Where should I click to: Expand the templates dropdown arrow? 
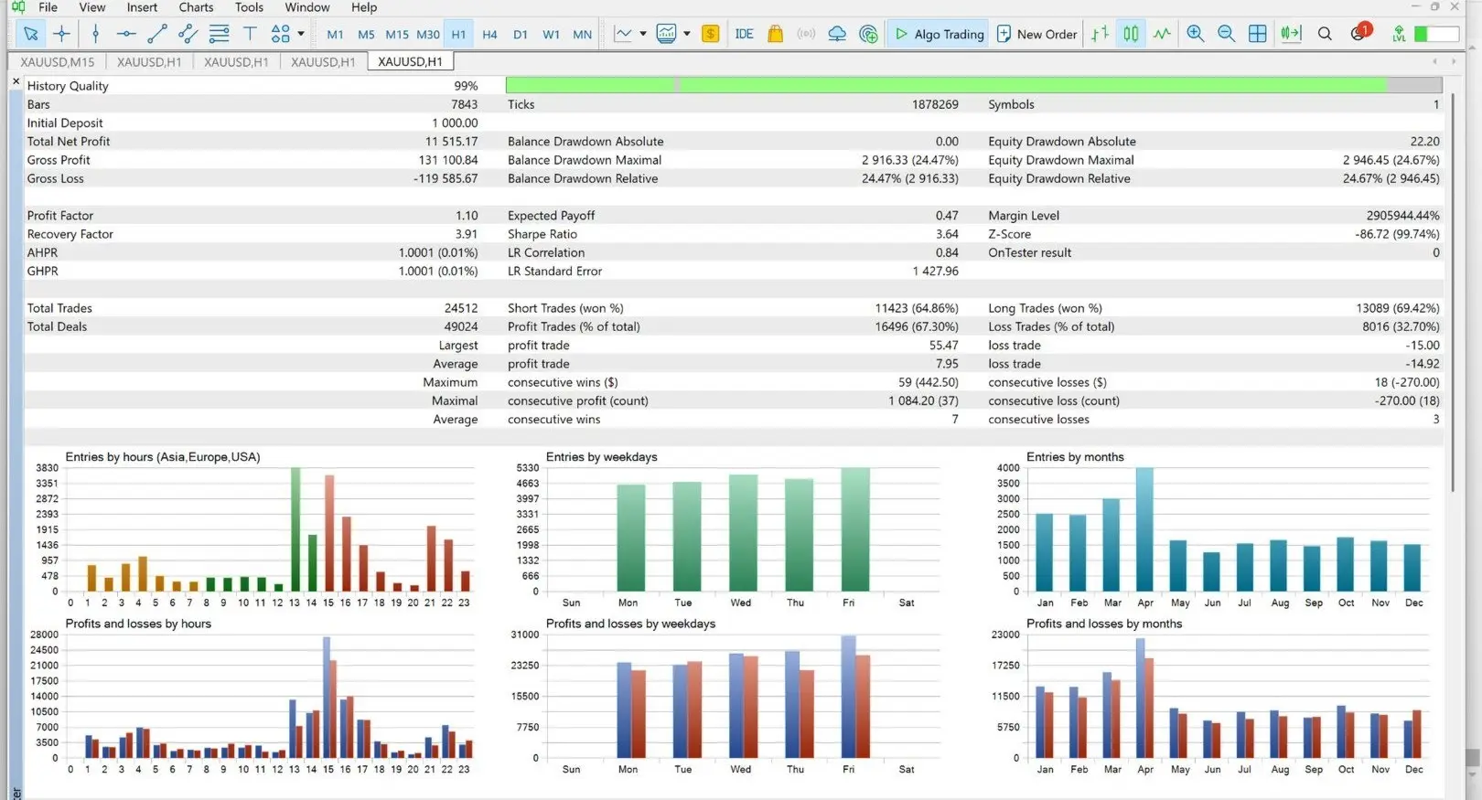tap(687, 34)
